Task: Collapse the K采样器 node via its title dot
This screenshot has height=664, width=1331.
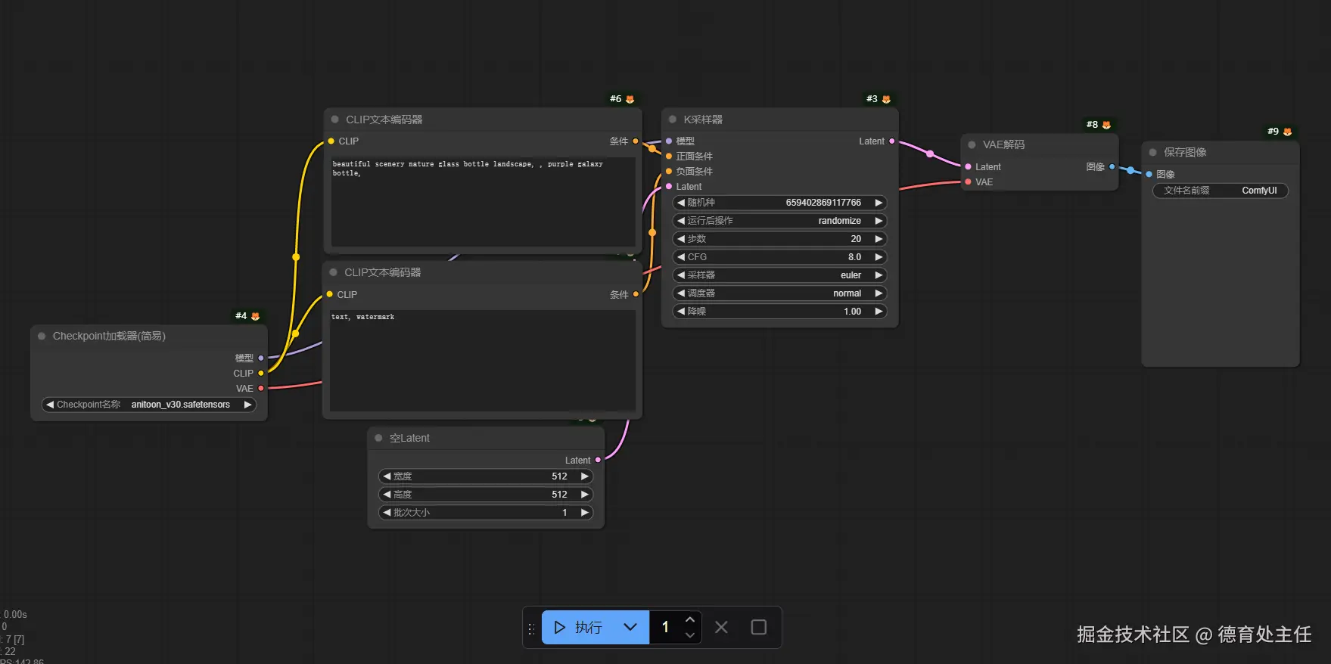Action: pyautogui.click(x=672, y=119)
